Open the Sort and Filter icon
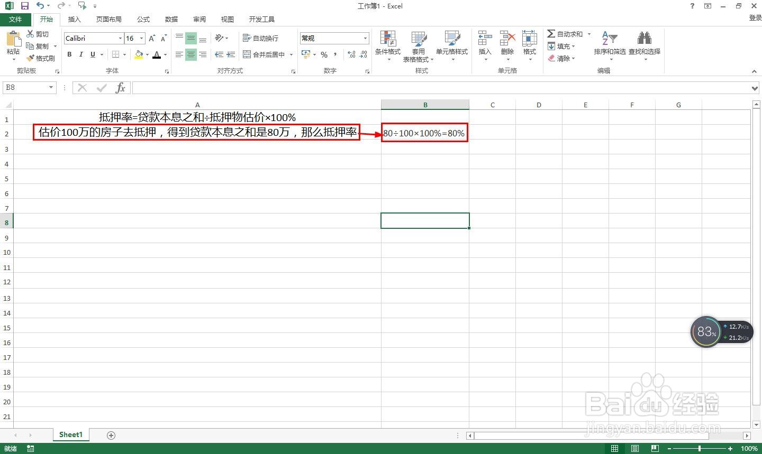The height and width of the screenshot is (454, 762). pyautogui.click(x=610, y=39)
